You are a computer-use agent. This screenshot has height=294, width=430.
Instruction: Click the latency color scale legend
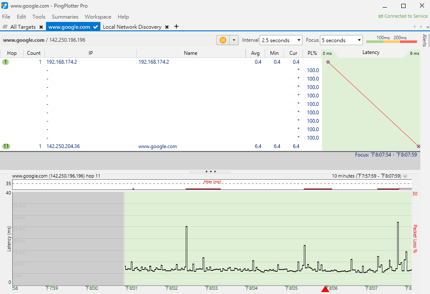(391, 40)
